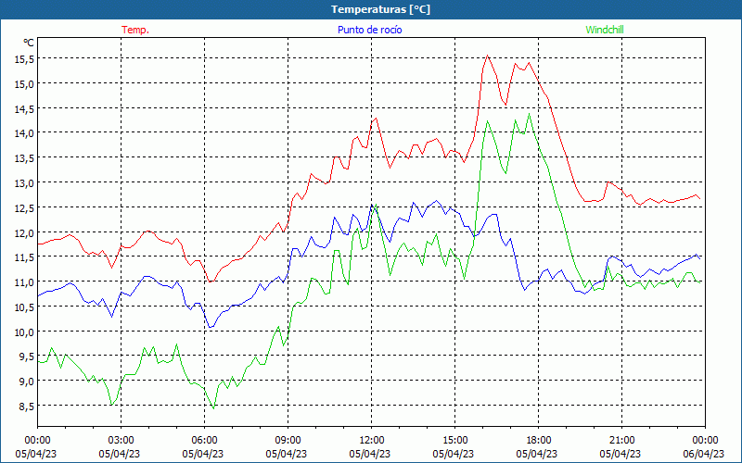Click the 03:00 time axis label
Viewport: 742px width, 463px height.
[122, 441]
